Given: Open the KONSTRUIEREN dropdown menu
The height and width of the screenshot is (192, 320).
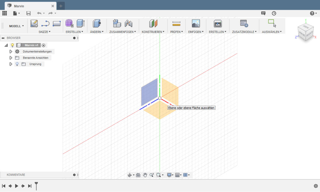Looking at the screenshot, I should click(153, 32).
